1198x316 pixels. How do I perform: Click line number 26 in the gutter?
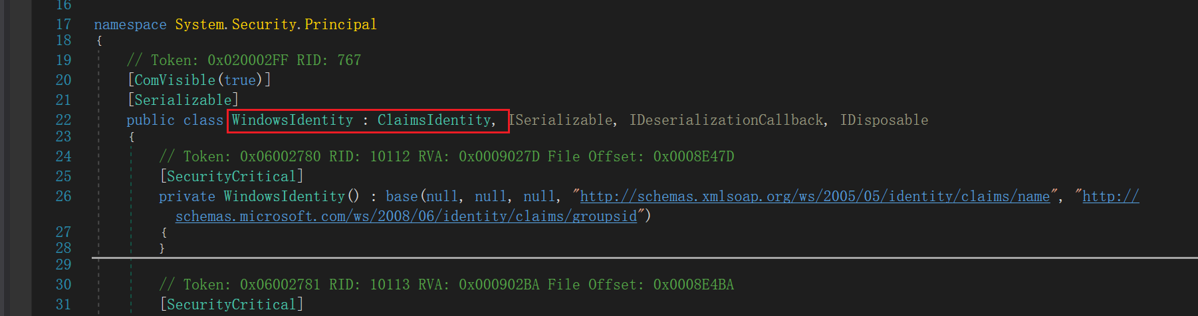tap(63, 197)
